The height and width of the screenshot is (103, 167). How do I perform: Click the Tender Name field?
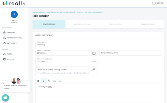pos(98,45)
